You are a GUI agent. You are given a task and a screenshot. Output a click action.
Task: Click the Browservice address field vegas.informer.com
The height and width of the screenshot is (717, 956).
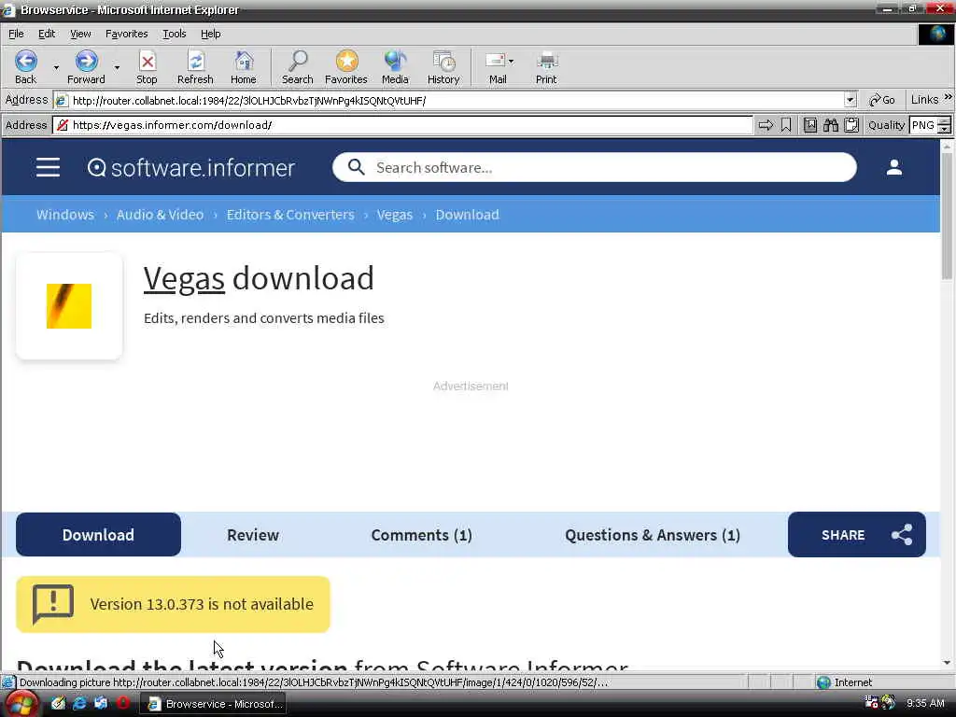402,125
